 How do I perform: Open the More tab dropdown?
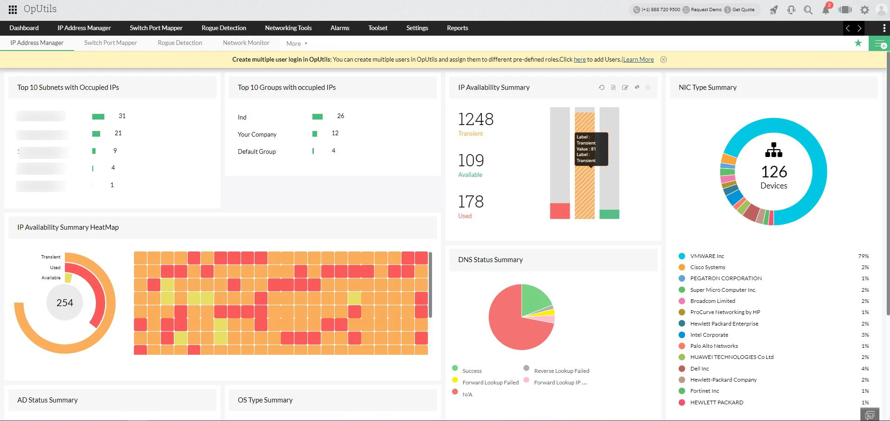(x=297, y=43)
